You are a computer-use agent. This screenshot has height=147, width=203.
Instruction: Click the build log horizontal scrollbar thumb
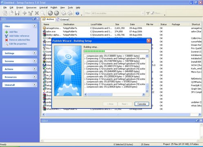(x=100, y=94)
